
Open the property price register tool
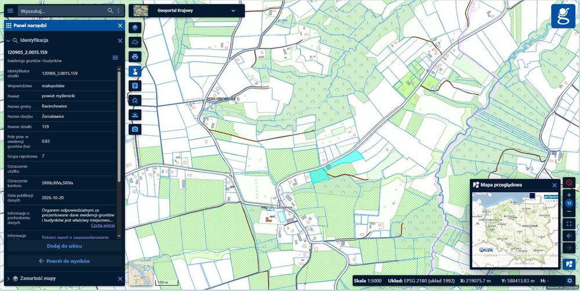pyautogui.click(x=135, y=100)
